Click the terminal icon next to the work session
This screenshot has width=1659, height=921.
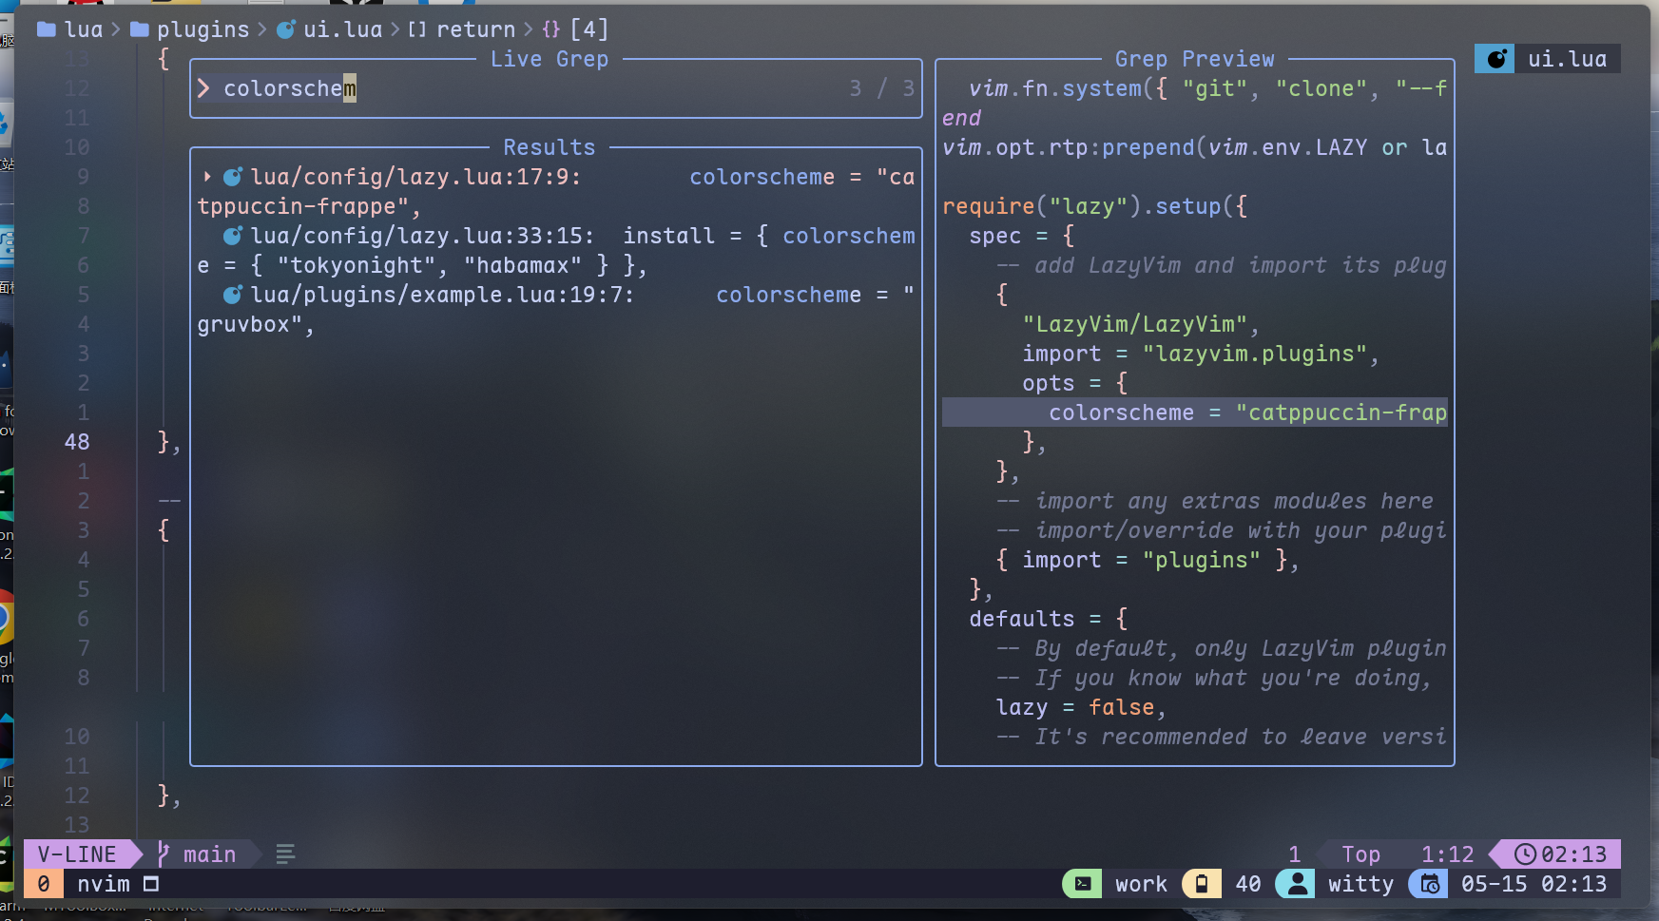(1082, 883)
